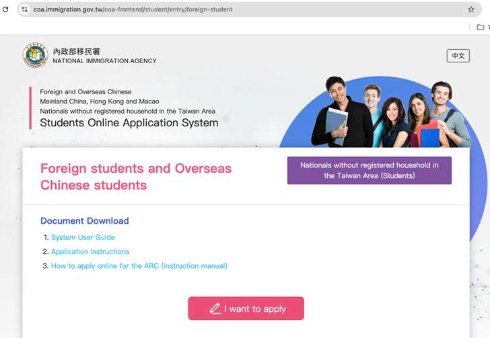The image size is (490, 338).
Task: Click the 內政部移民署 Chinese agency name
Action: click(76, 52)
